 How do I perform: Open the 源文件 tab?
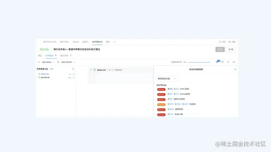50,42
